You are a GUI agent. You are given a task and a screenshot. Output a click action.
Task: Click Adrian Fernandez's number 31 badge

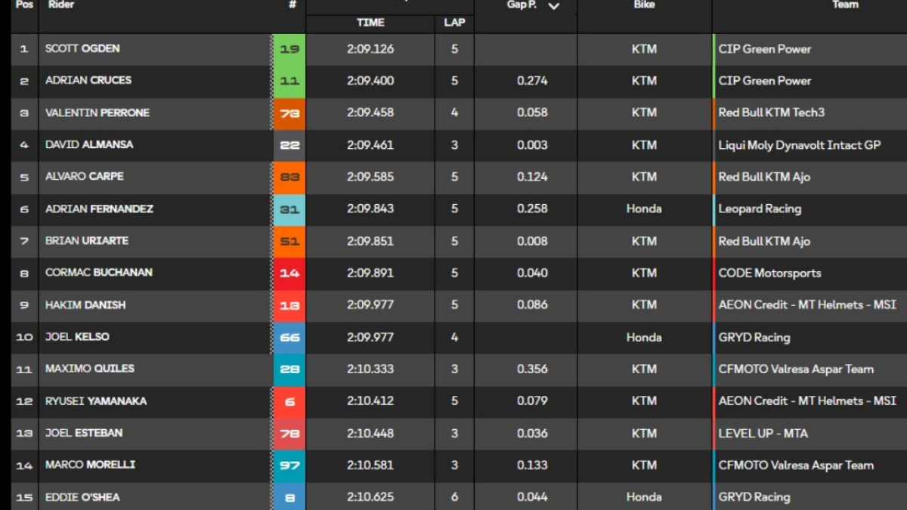(289, 209)
